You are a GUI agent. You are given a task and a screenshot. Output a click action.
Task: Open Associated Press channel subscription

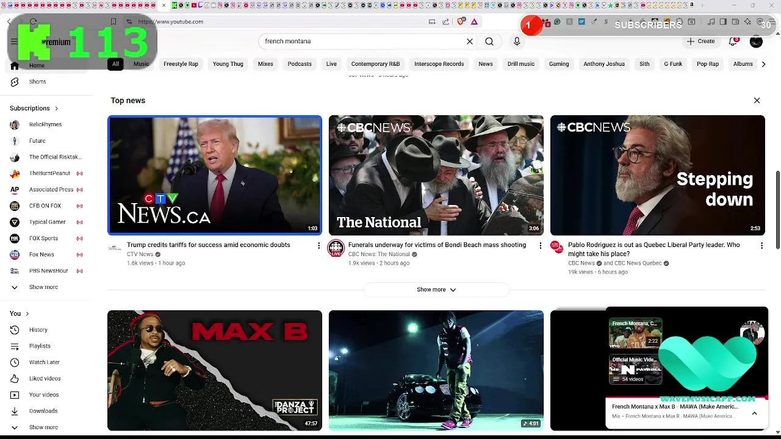[46, 190]
